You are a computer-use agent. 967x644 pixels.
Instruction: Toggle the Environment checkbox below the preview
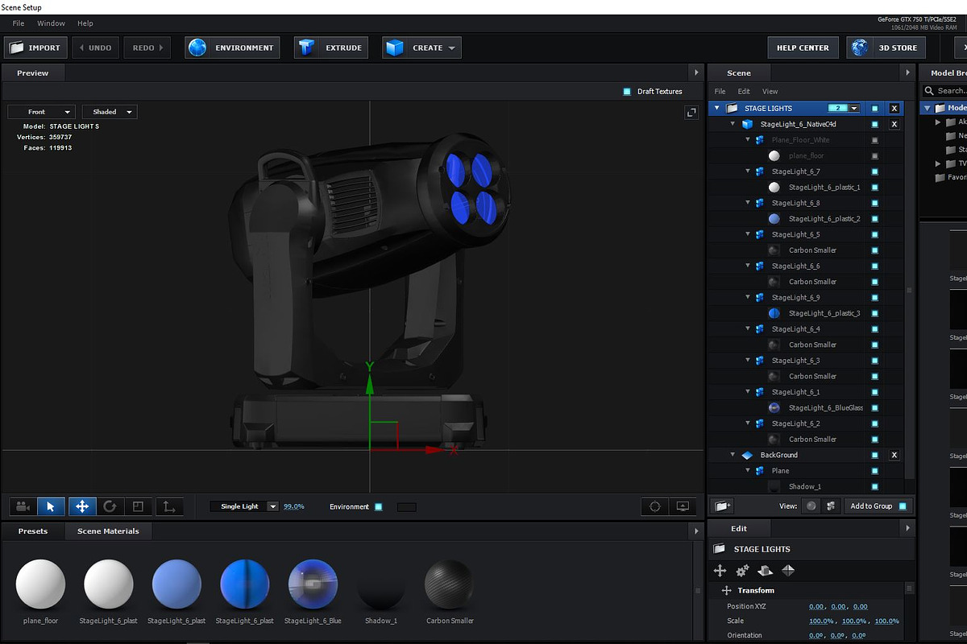pos(378,507)
